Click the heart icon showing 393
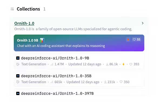The width and height of the screenshot is (167, 108). (x=131, y=64)
